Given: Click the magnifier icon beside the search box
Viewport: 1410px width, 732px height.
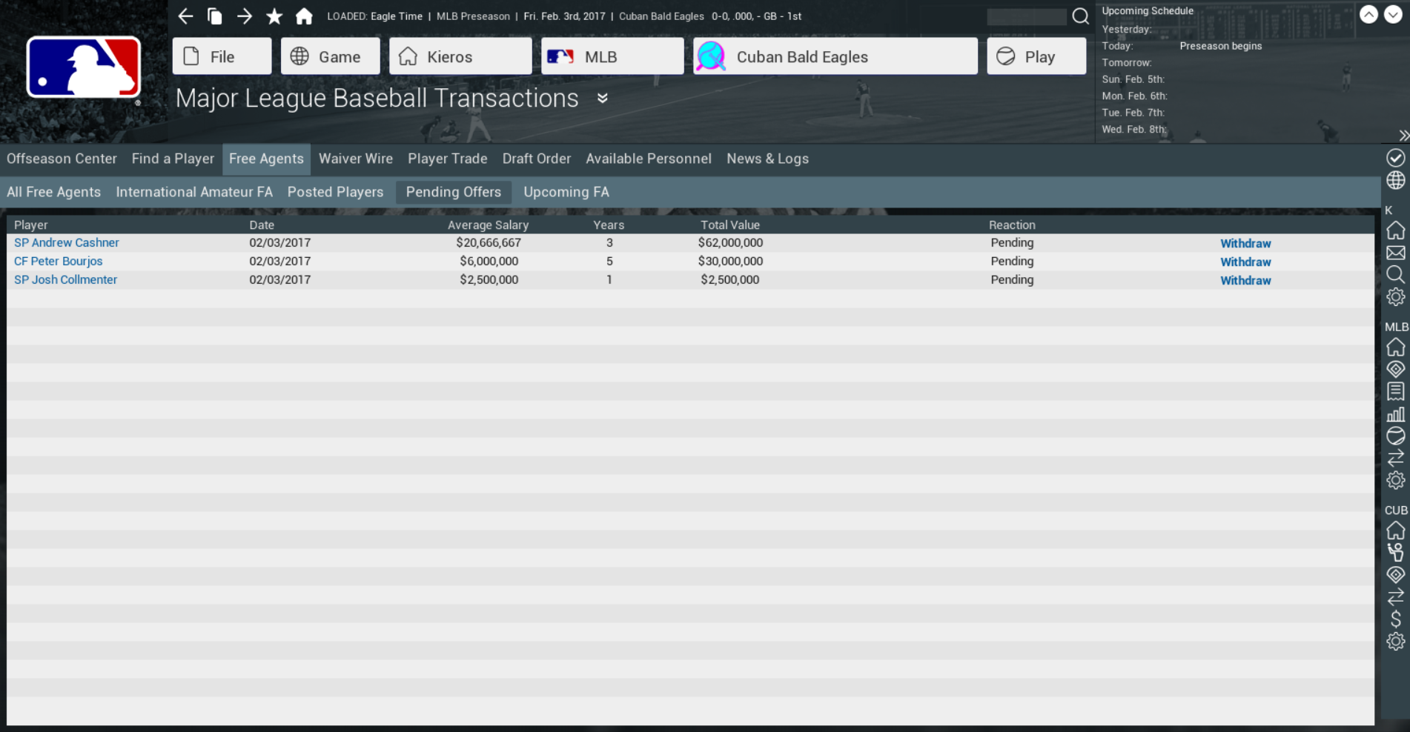Looking at the screenshot, I should pos(1080,16).
